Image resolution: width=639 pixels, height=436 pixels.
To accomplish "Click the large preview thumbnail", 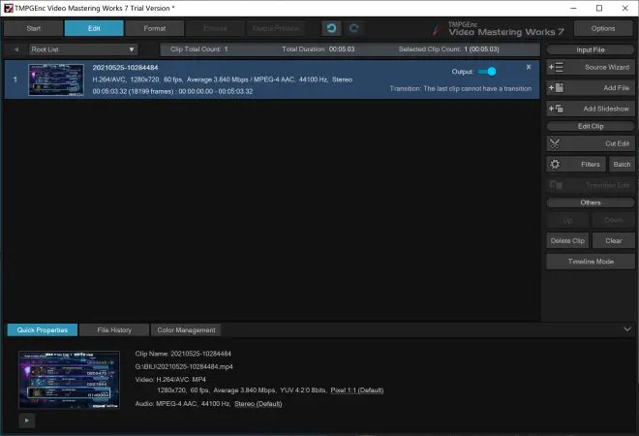I will [69, 380].
